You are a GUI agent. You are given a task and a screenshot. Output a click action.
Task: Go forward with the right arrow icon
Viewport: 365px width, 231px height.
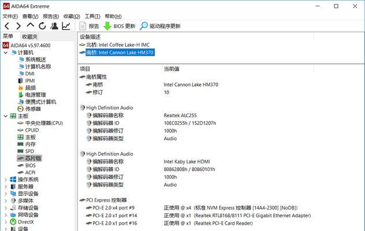(x=18, y=26)
